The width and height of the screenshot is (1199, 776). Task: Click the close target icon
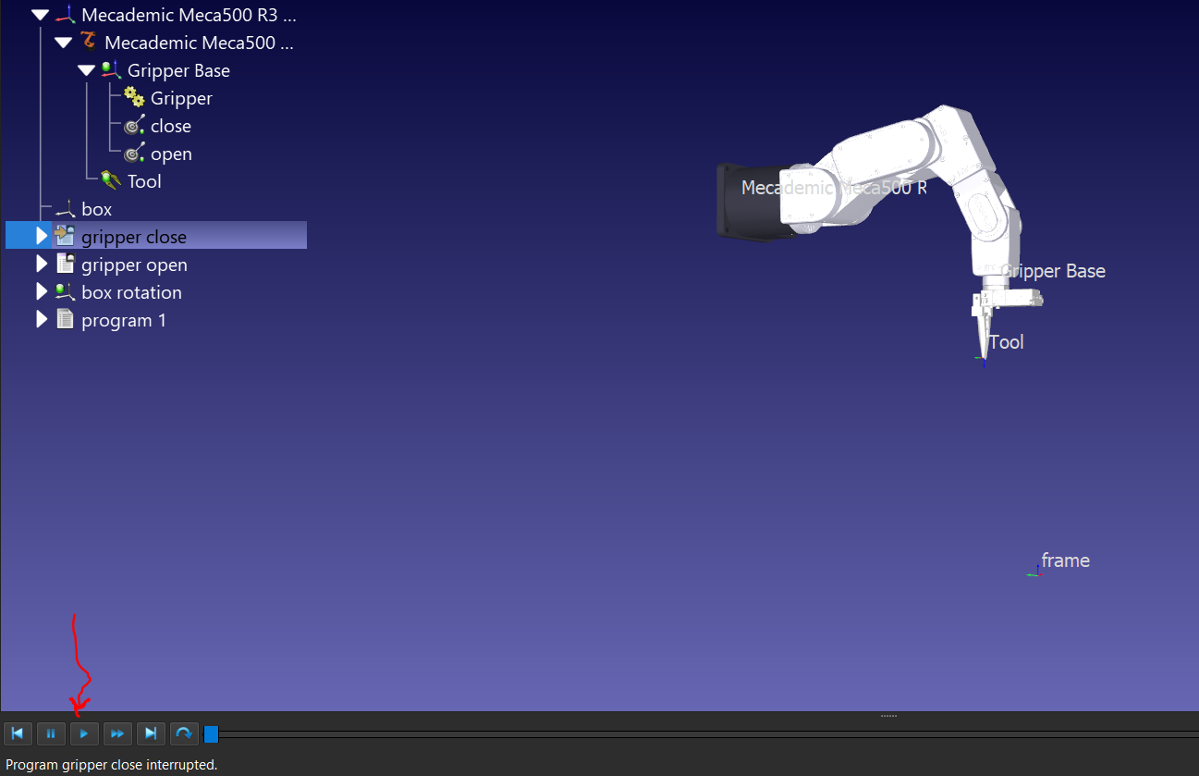pos(134,126)
